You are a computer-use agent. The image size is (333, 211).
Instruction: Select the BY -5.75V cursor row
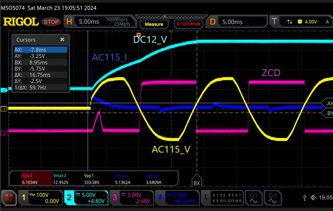tap(41, 69)
